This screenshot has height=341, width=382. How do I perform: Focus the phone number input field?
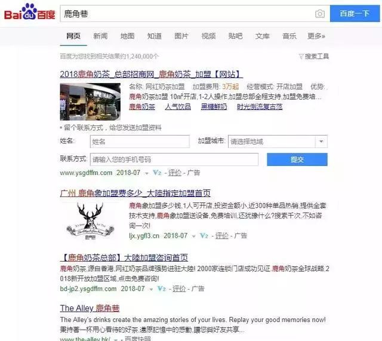coord(174,159)
